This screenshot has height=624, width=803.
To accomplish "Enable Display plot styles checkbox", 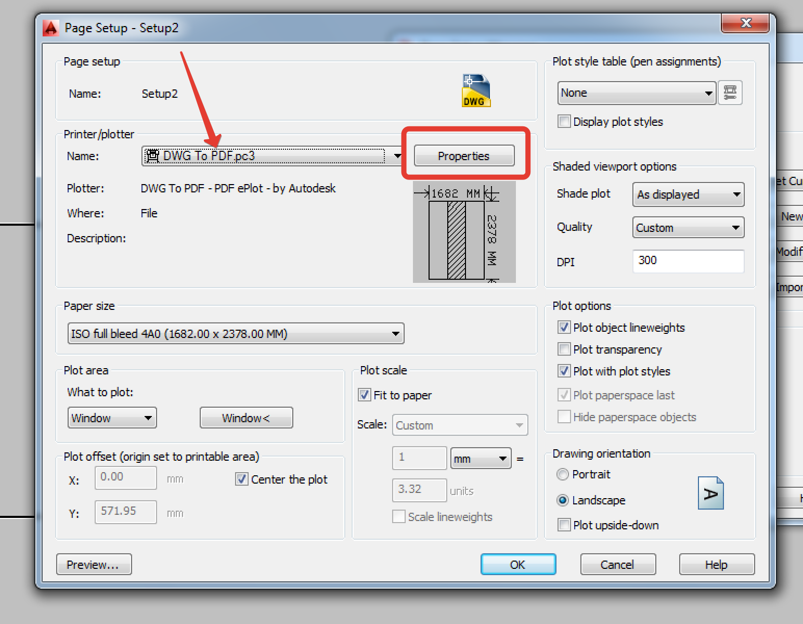I will click(564, 122).
